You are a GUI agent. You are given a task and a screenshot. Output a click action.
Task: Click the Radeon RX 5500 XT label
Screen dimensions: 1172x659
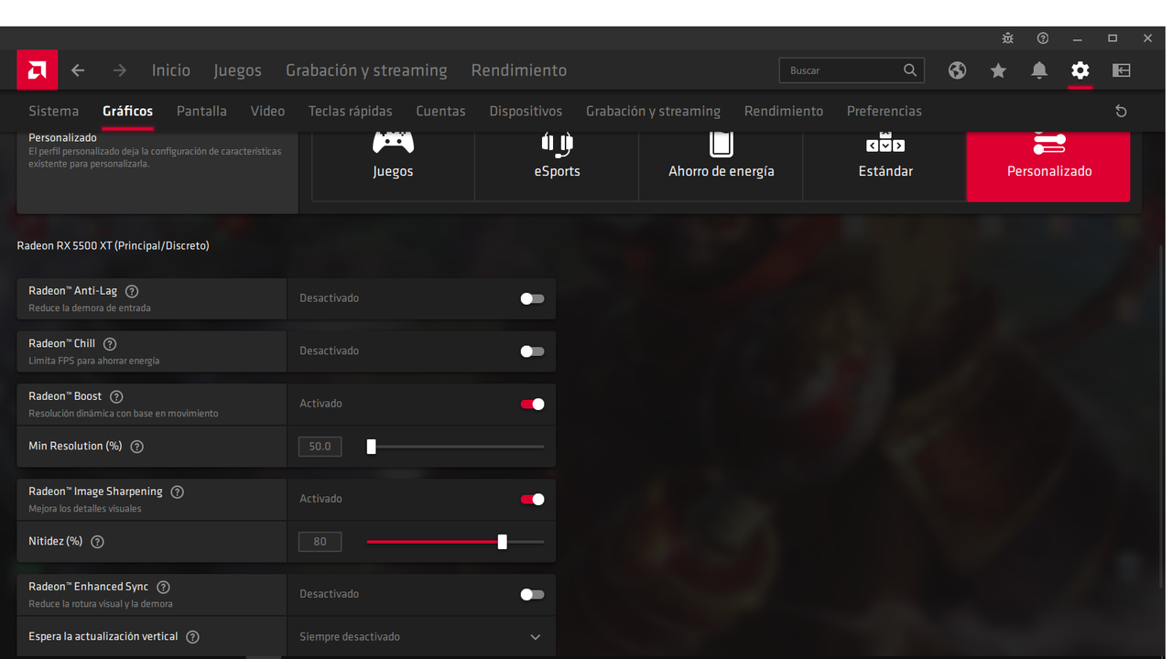113,246
